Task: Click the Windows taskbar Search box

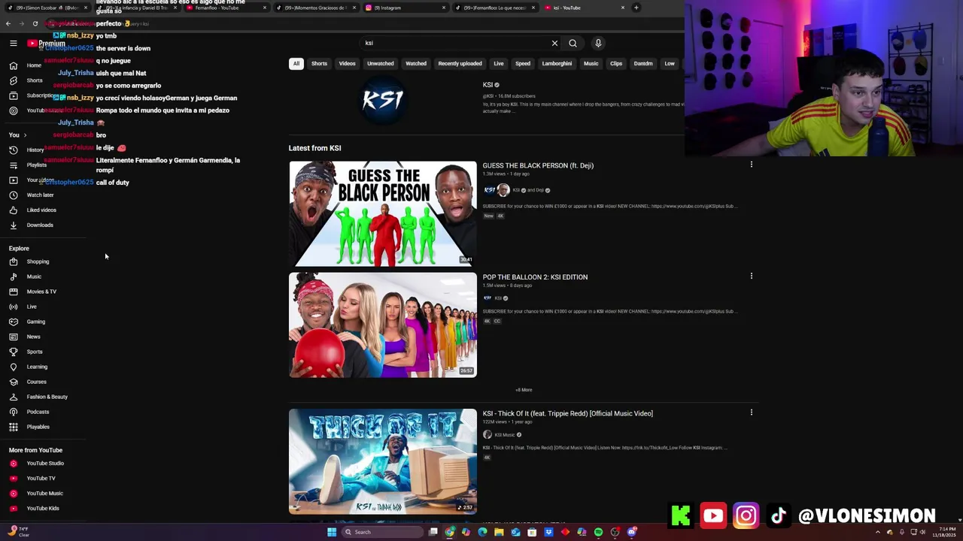Action: pyautogui.click(x=381, y=532)
